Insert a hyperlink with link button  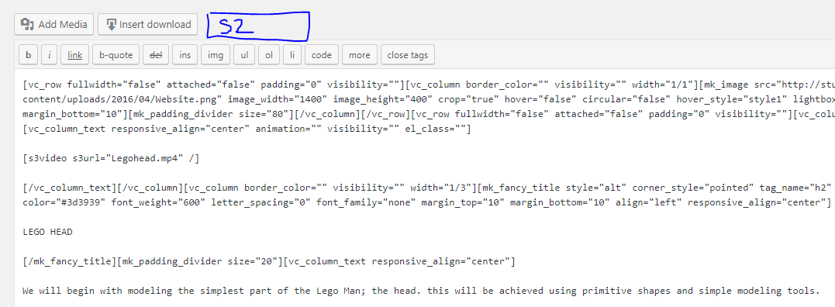[x=74, y=55]
